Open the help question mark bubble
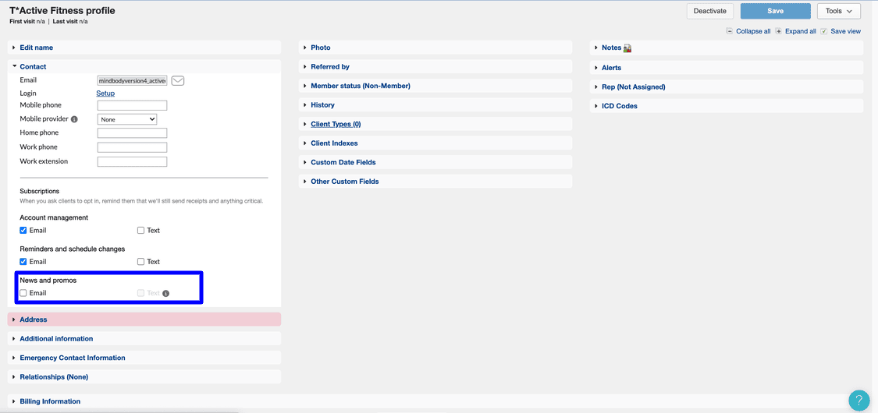Screen dimensions: 878x413 click(859, 401)
